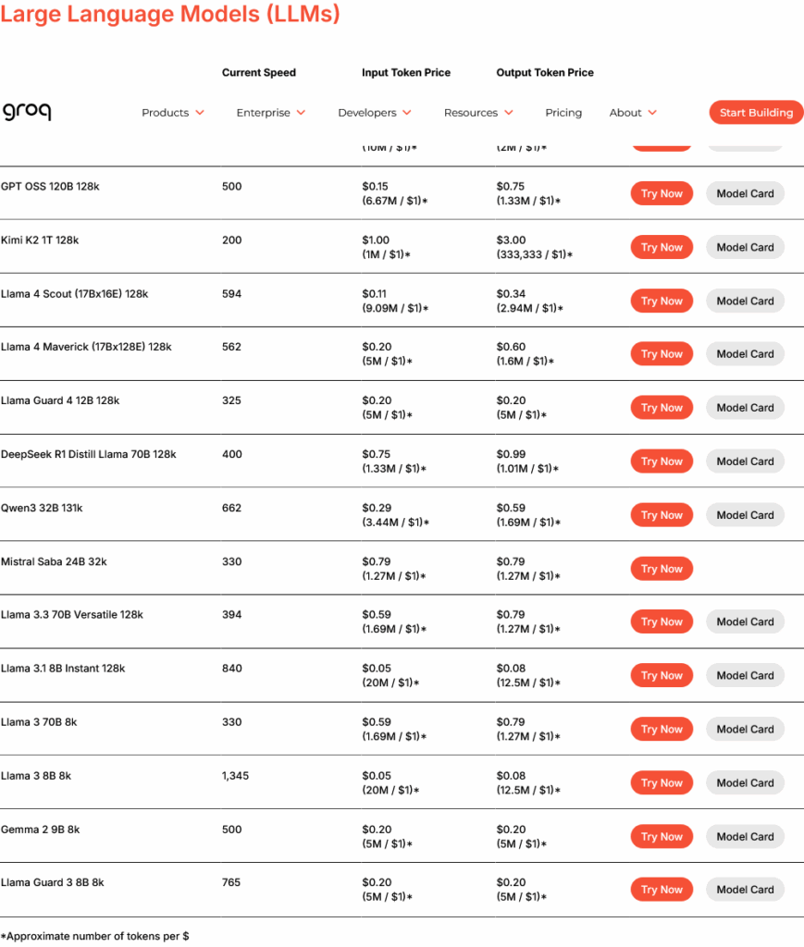The image size is (804, 947).
Task: Select the $0.99 output token price
Action: (511, 454)
